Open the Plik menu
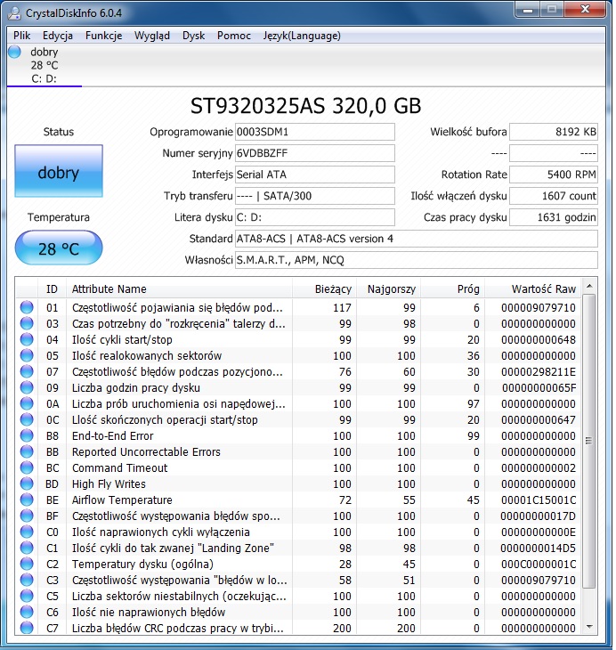 point(21,36)
